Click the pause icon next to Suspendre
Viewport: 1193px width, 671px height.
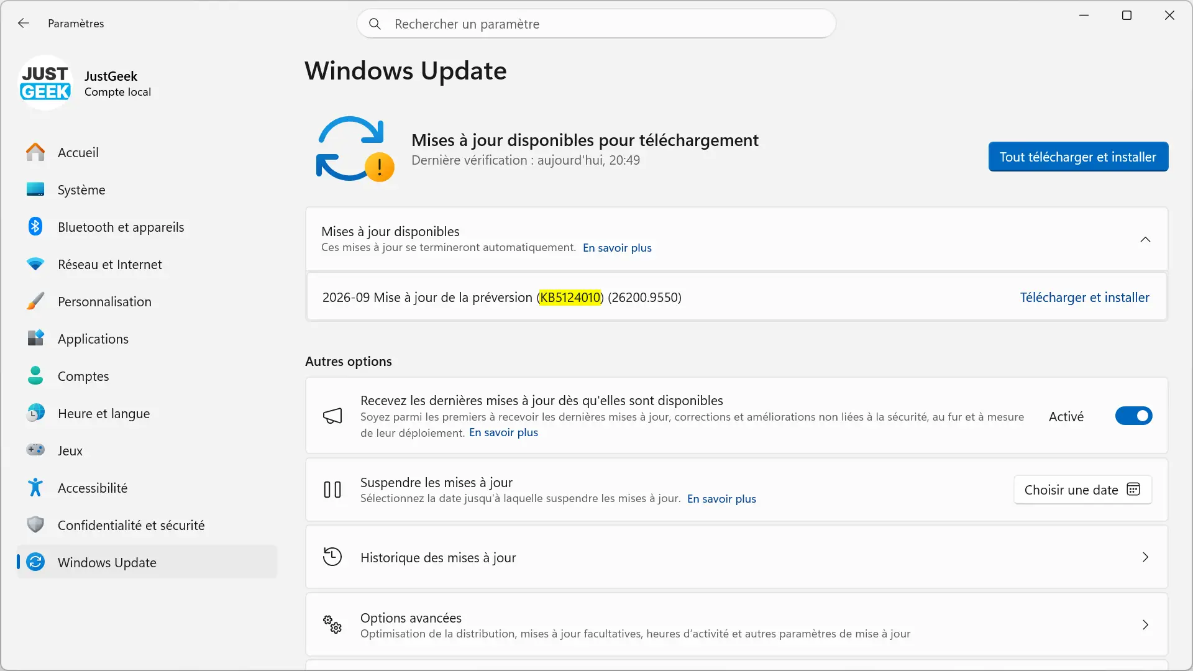click(332, 490)
